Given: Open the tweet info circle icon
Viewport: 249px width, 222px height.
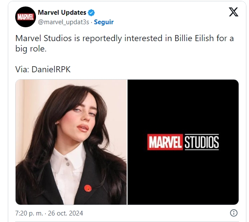Looking at the screenshot, I should (x=233, y=213).
